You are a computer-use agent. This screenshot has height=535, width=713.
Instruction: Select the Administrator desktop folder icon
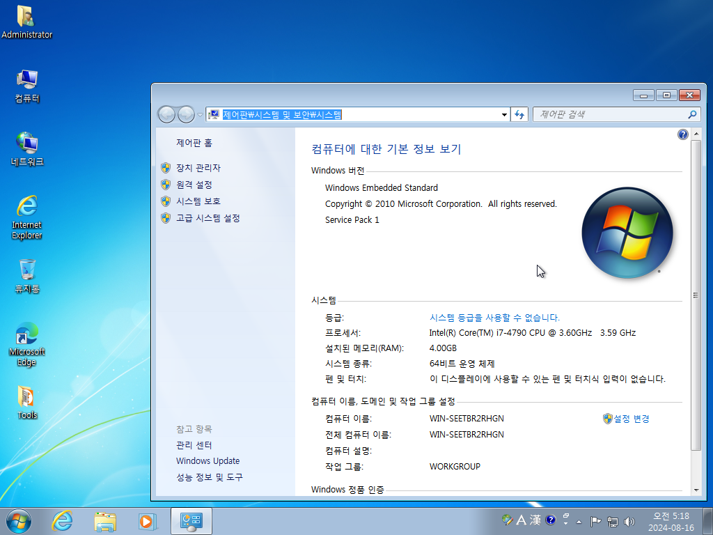click(27, 22)
